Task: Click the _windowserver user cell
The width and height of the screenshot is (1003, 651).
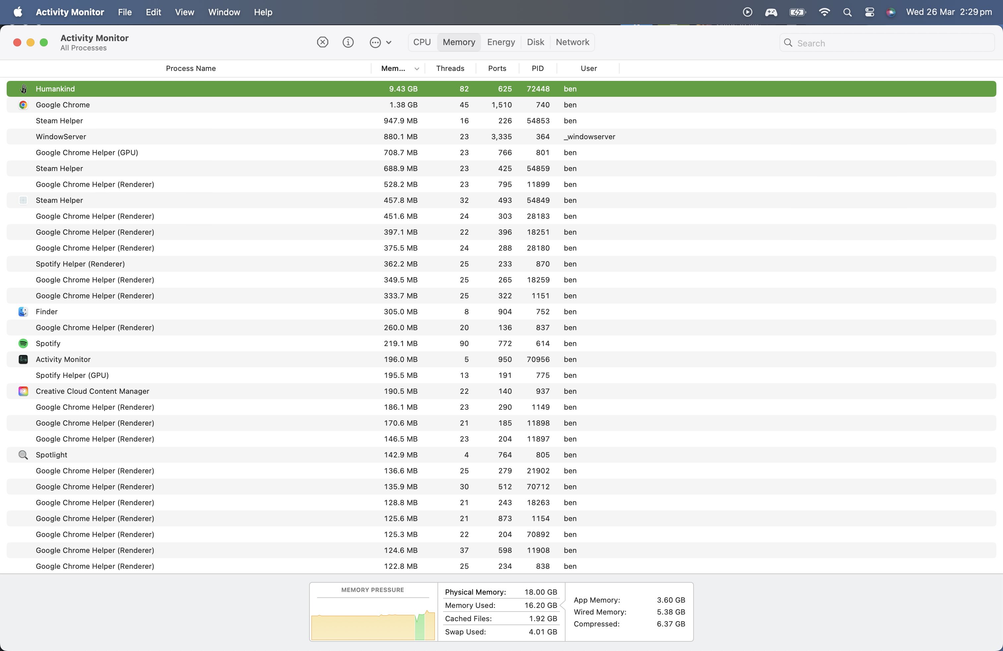Action: [x=590, y=137]
